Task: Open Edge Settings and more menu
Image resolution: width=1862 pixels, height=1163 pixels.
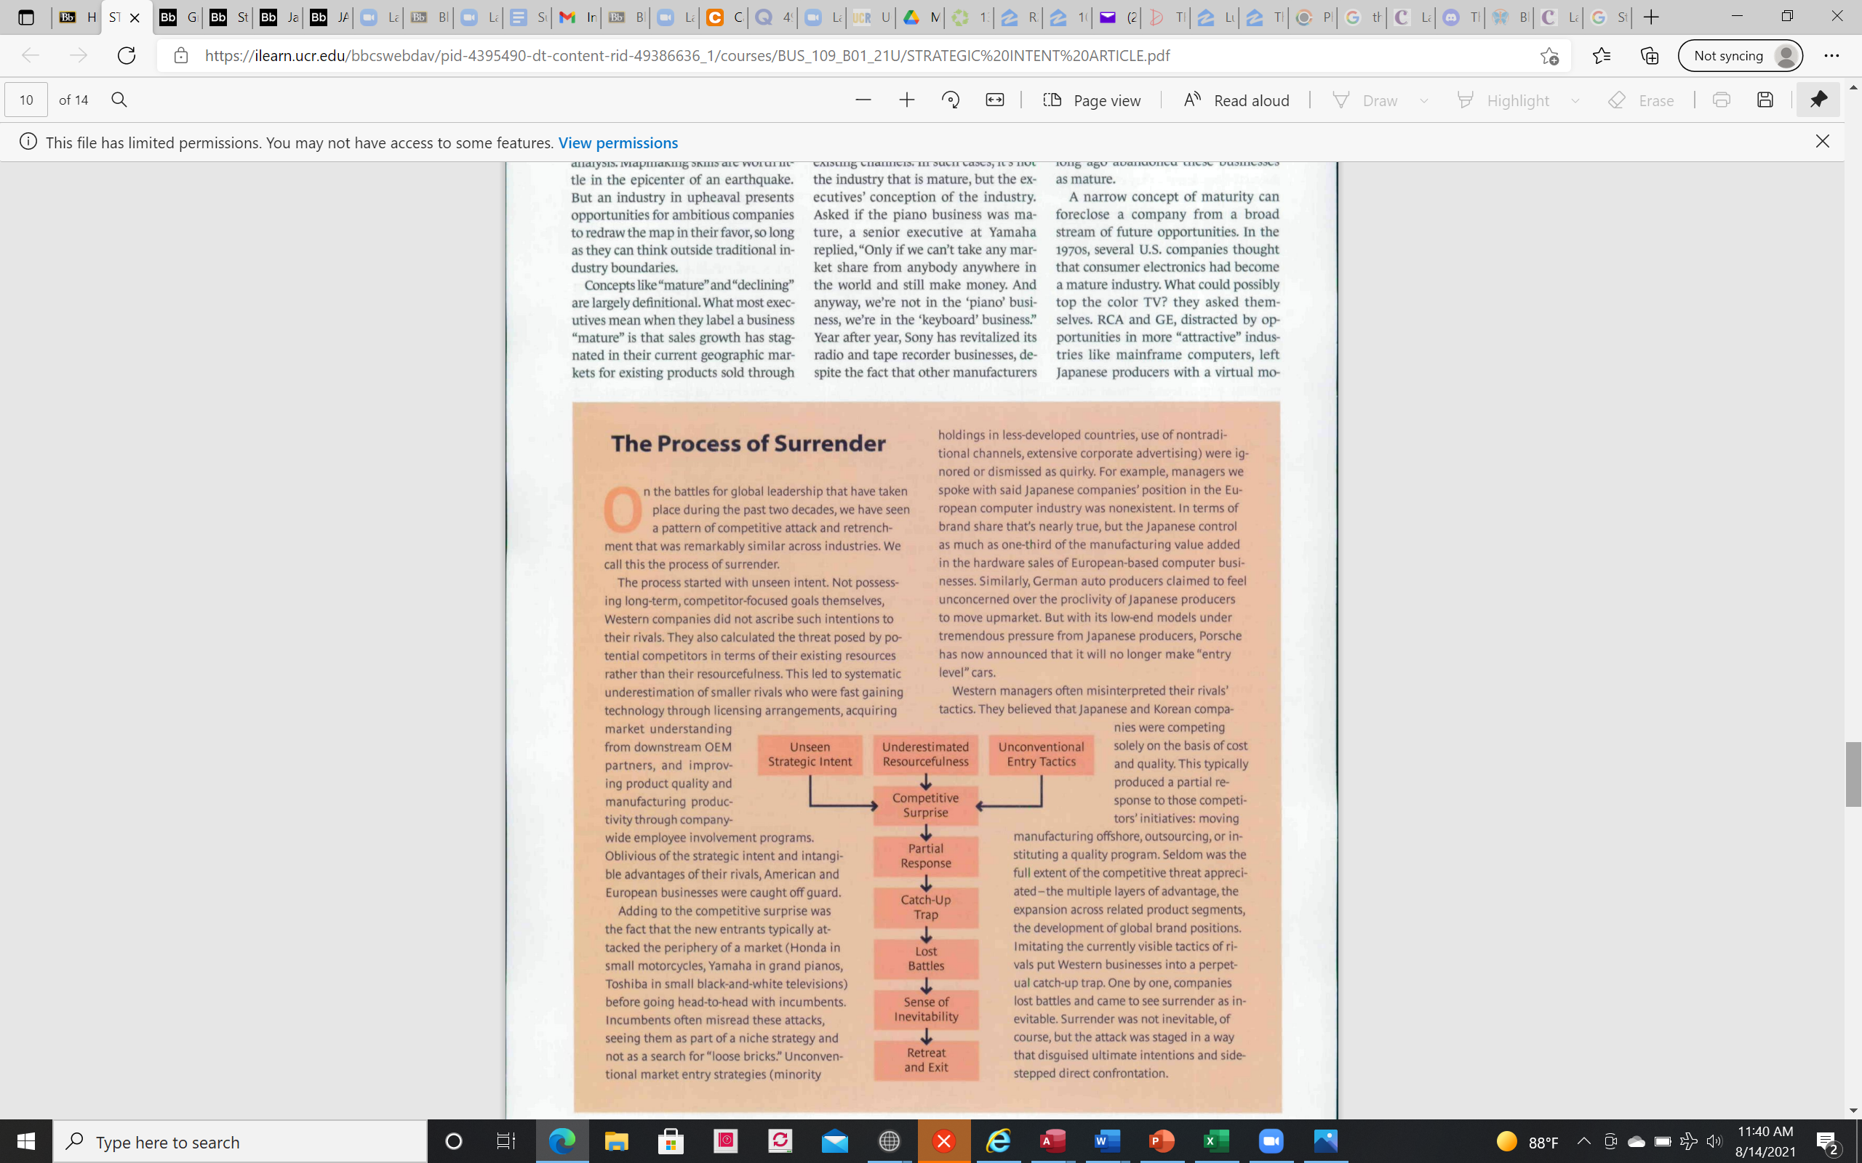Action: (1831, 55)
